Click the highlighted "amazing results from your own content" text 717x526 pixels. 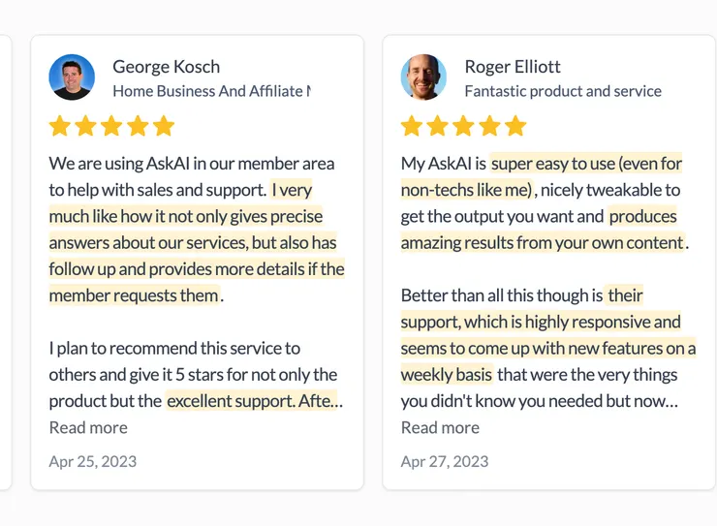[x=543, y=243]
